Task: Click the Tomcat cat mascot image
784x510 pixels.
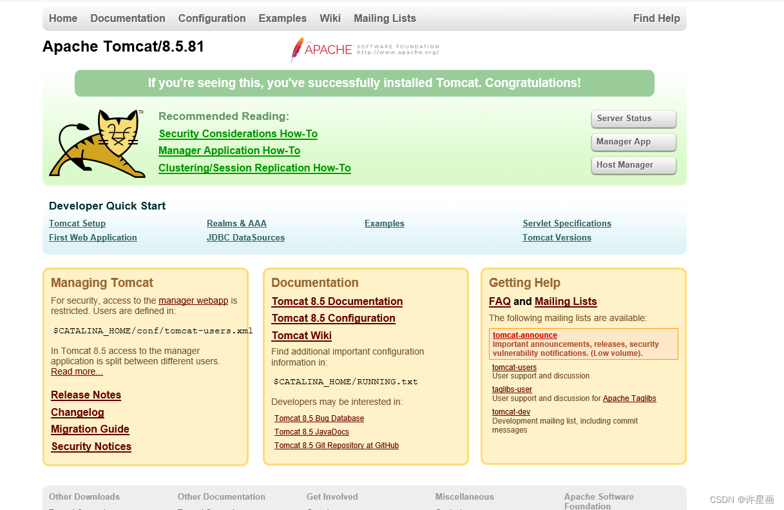Action: tap(97, 143)
